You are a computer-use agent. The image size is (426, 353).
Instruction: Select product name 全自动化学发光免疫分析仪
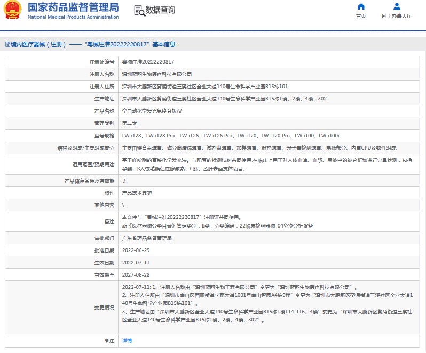152,111
